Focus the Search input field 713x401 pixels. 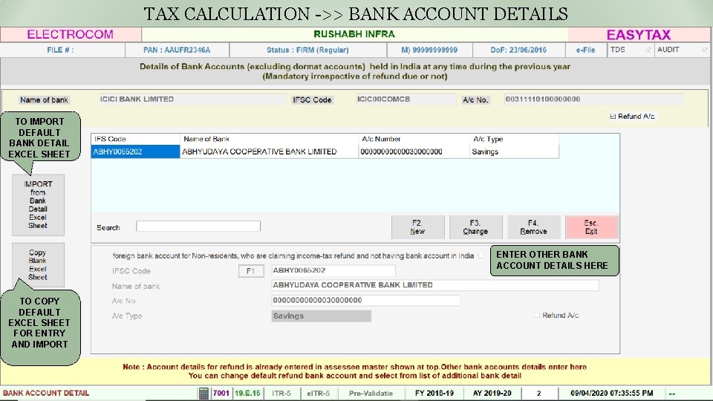click(x=198, y=226)
